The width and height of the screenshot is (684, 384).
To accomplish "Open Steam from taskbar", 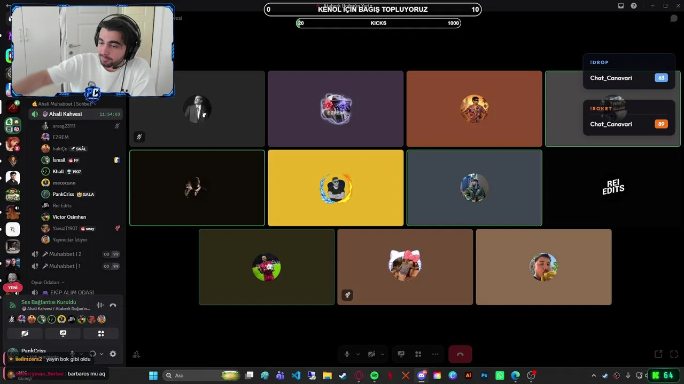I will tap(343, 375).
